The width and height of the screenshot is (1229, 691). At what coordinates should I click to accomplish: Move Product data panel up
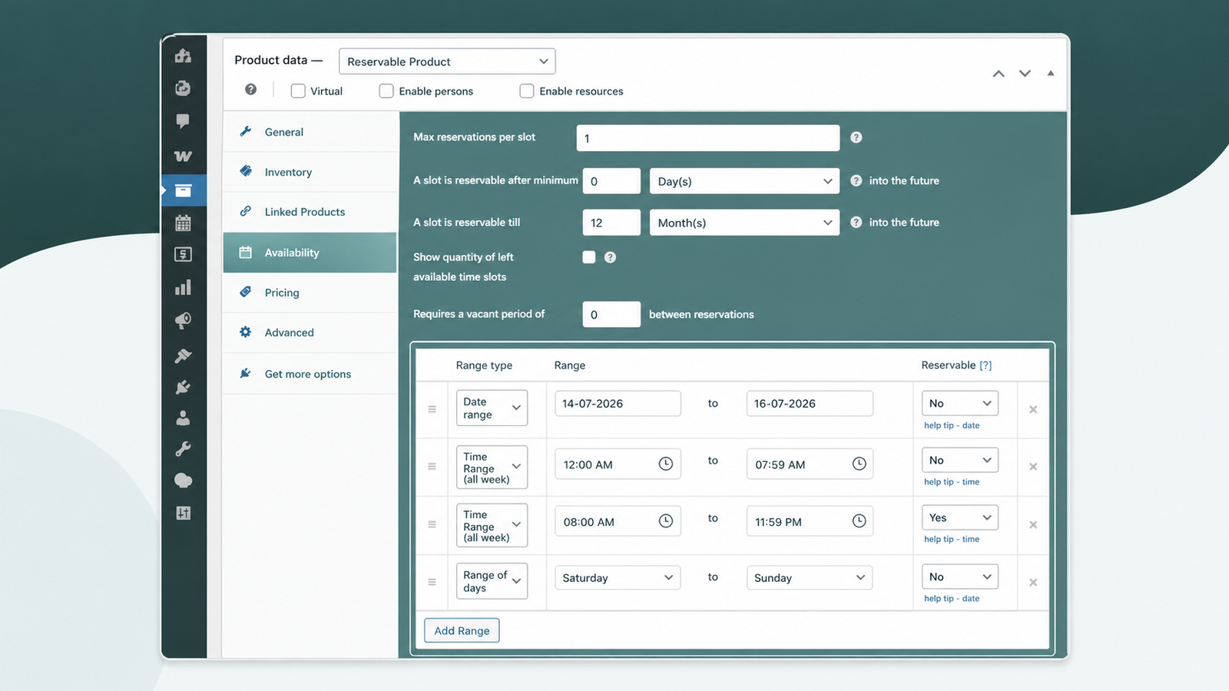pyautogui.click(x=999, y=74)
